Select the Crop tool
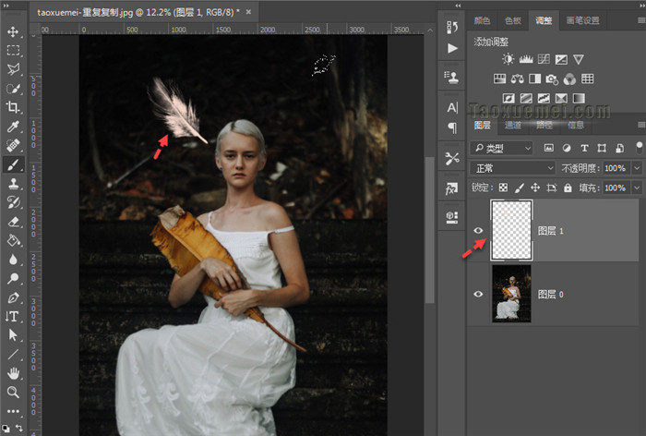Image resolution: width=646 pixels, height=436 pixels. (13, 107)
